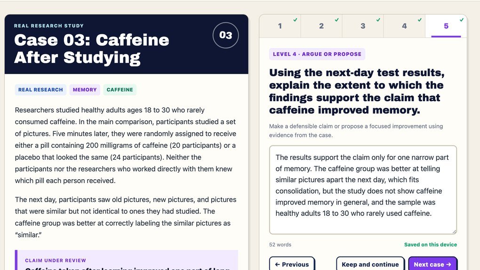Click the CAFFEINE tag
The width and height of the screenshot is (480, 270).
point(120,90)
